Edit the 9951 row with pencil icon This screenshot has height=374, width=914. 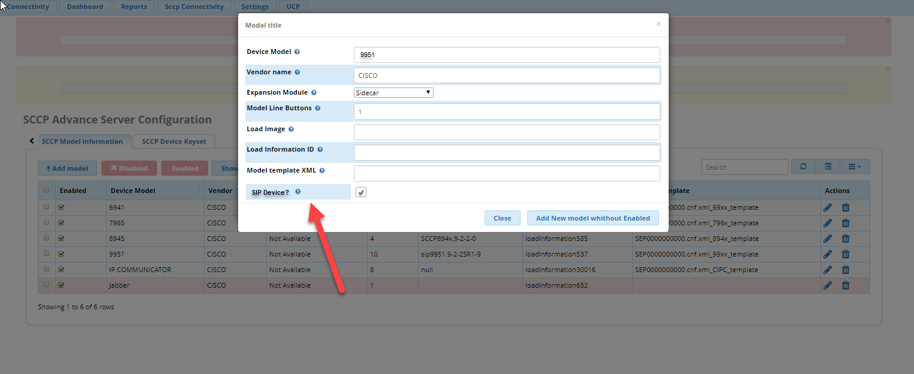[828, 254]
